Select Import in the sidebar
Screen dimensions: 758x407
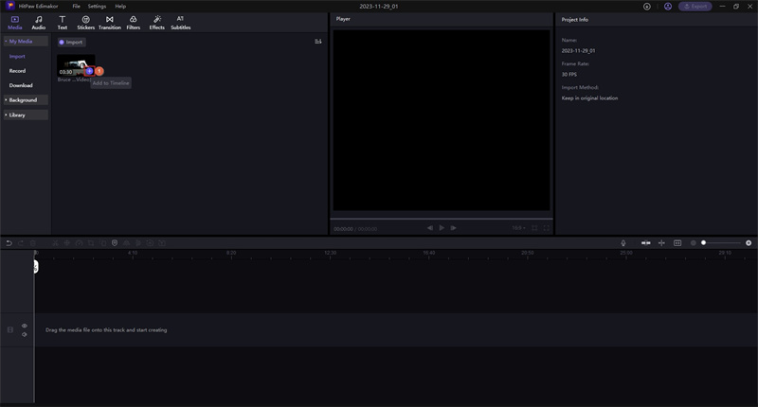tap(17, 57)
